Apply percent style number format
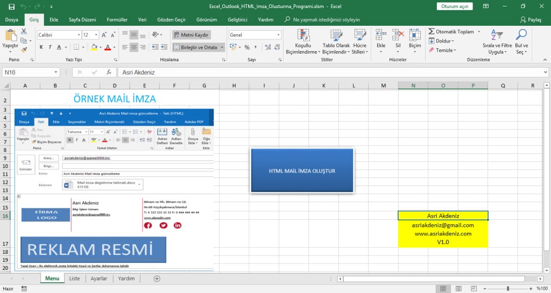This screenshot has height=293, width=551. (x=247, y=47)
